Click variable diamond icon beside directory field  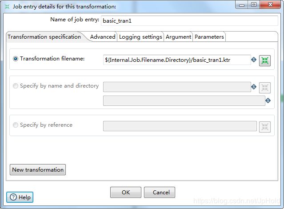(x=268, y=100)
